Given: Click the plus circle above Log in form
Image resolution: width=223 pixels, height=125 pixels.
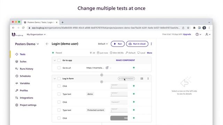Looking at the screenshot, I should 101,75.
